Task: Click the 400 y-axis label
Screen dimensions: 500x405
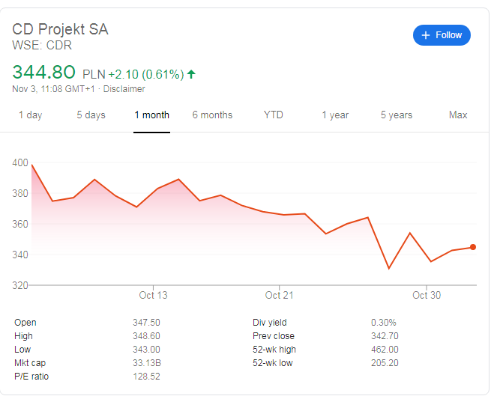Action: click(20, 162)
